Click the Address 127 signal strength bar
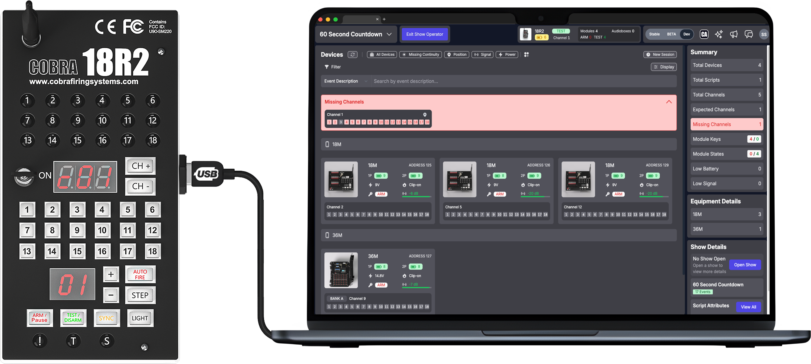 coord(416,288)
